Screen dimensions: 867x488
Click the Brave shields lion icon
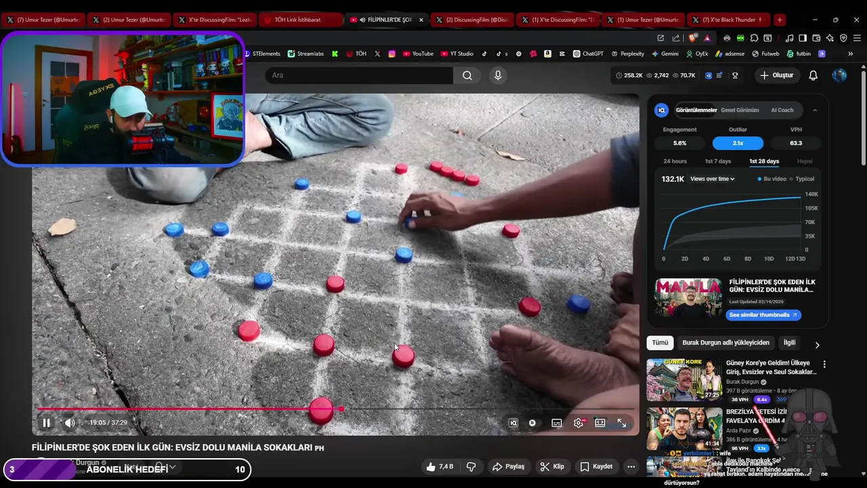[x=694, y=38]
